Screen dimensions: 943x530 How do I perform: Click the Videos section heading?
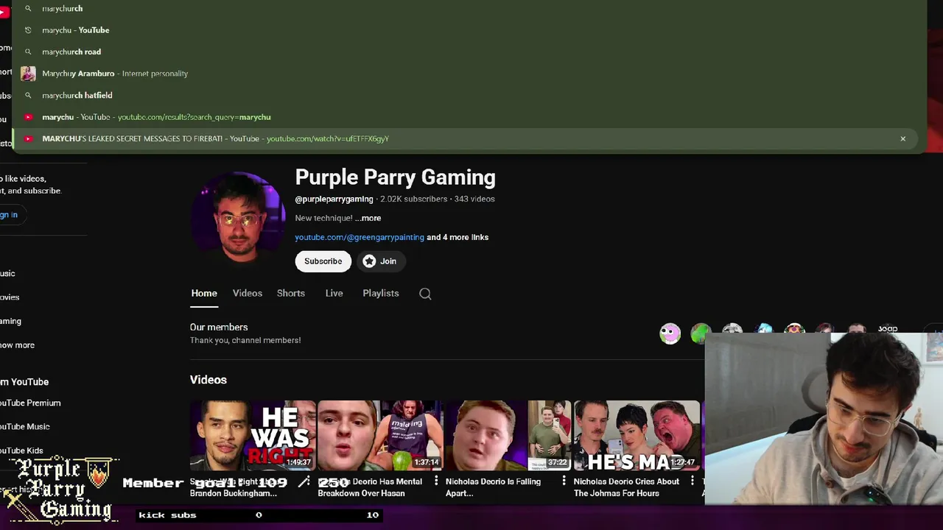[208, 380]
